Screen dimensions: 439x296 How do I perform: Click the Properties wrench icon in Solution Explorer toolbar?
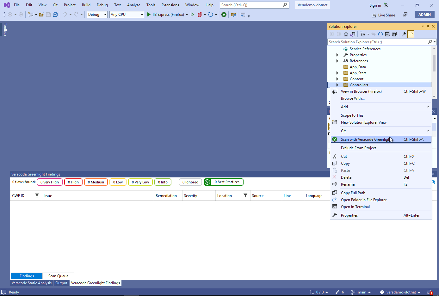coord(404,34)
